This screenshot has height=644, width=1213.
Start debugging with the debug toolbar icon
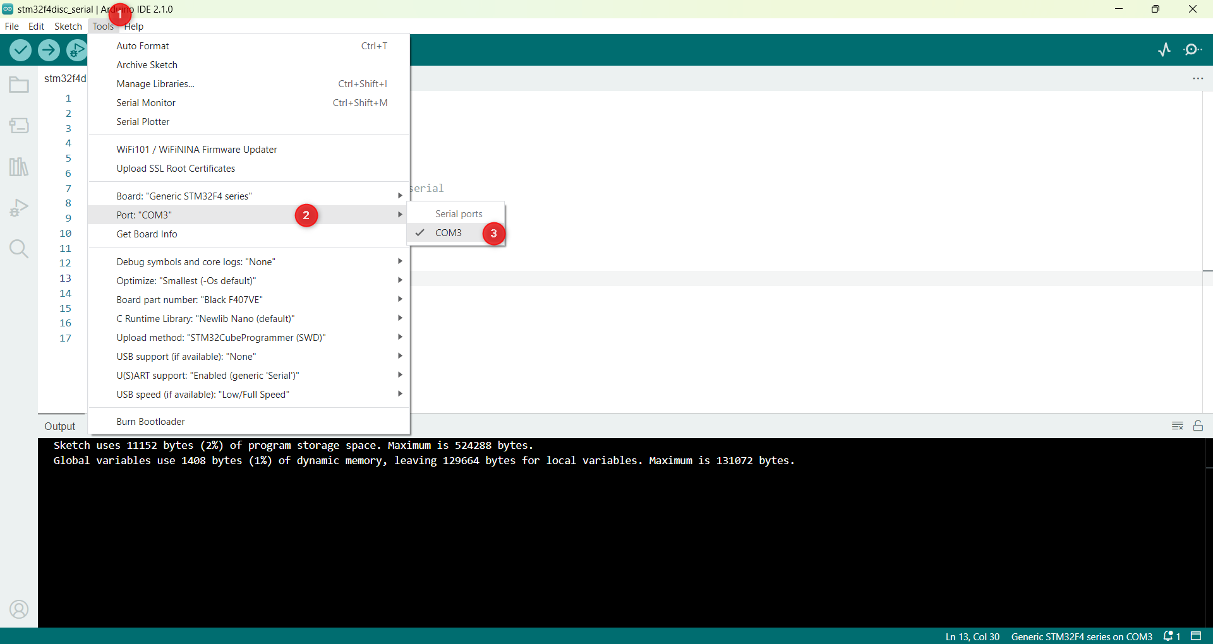click(x=76, y=50)
